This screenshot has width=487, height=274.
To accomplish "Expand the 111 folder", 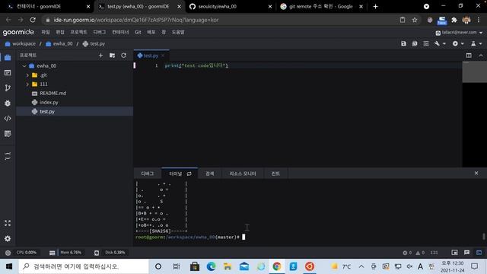I will 27,84.
